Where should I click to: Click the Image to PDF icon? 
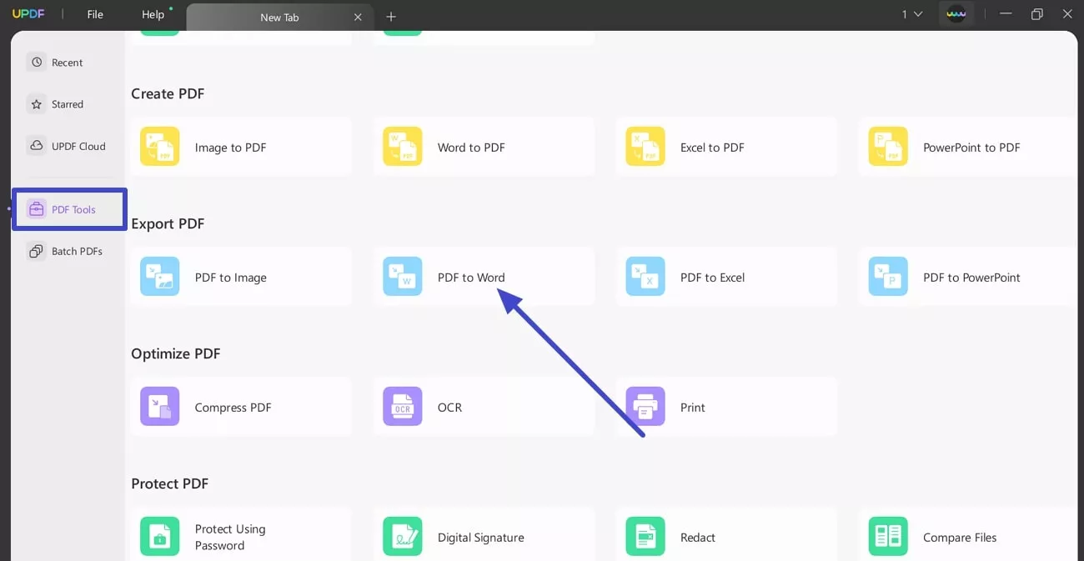(x=159, y=147)
